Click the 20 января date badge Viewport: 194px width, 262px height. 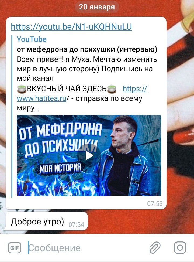click(x=97, y=7)
